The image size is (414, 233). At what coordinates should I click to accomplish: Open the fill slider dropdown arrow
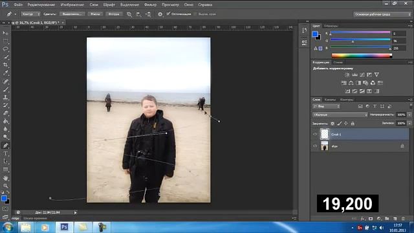pyautogui.click(x=409, y=123)
